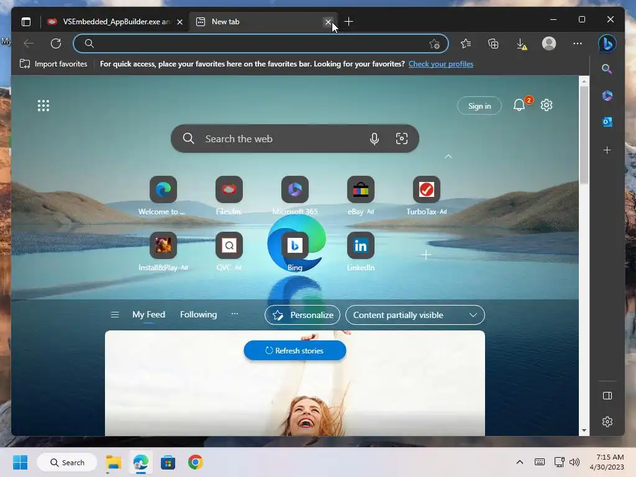The image size is (636, 477).
Task: Click Import favorites
Action: pos(53,64)
